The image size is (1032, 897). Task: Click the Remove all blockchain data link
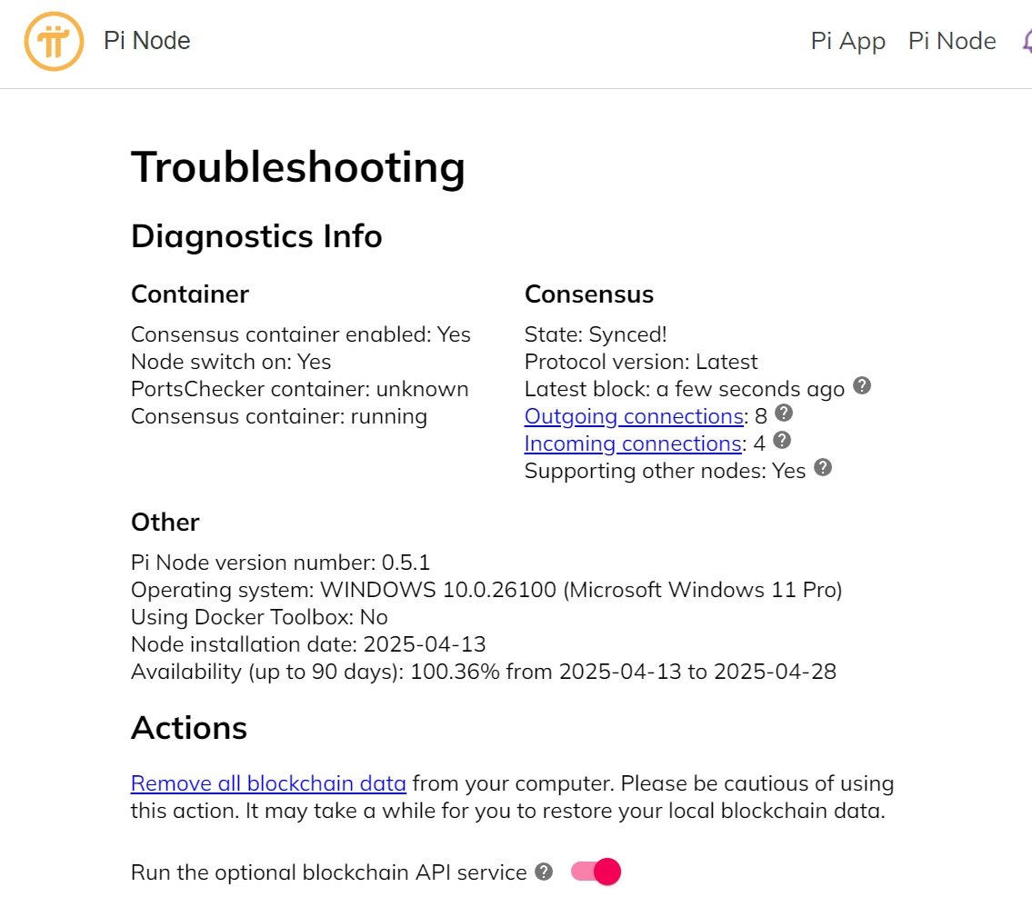[268, 783]
